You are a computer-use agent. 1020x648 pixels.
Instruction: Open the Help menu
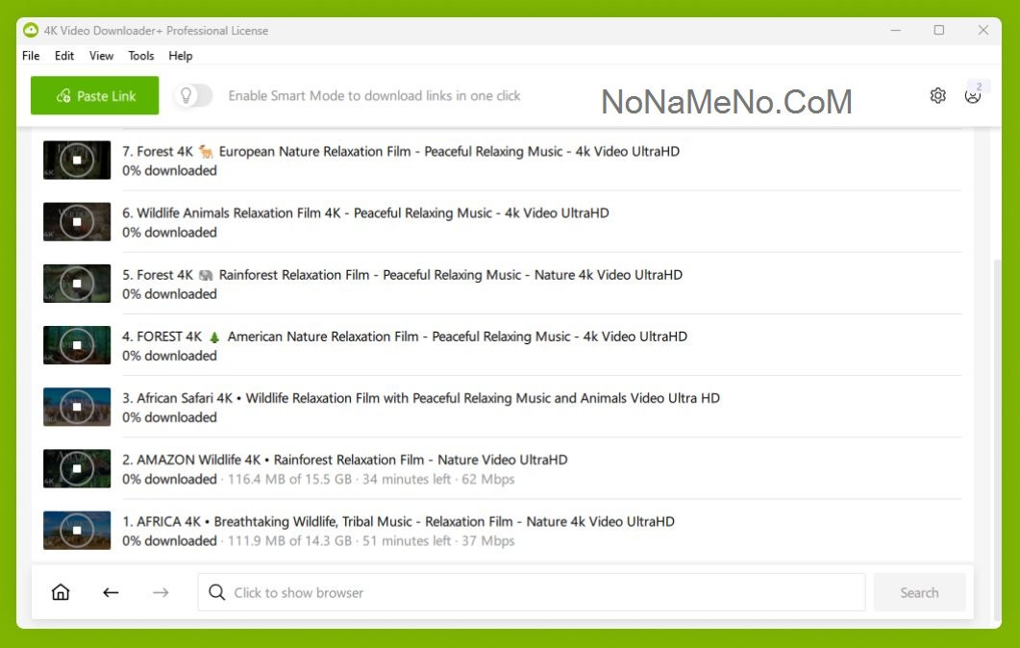[x=181, y=56]
